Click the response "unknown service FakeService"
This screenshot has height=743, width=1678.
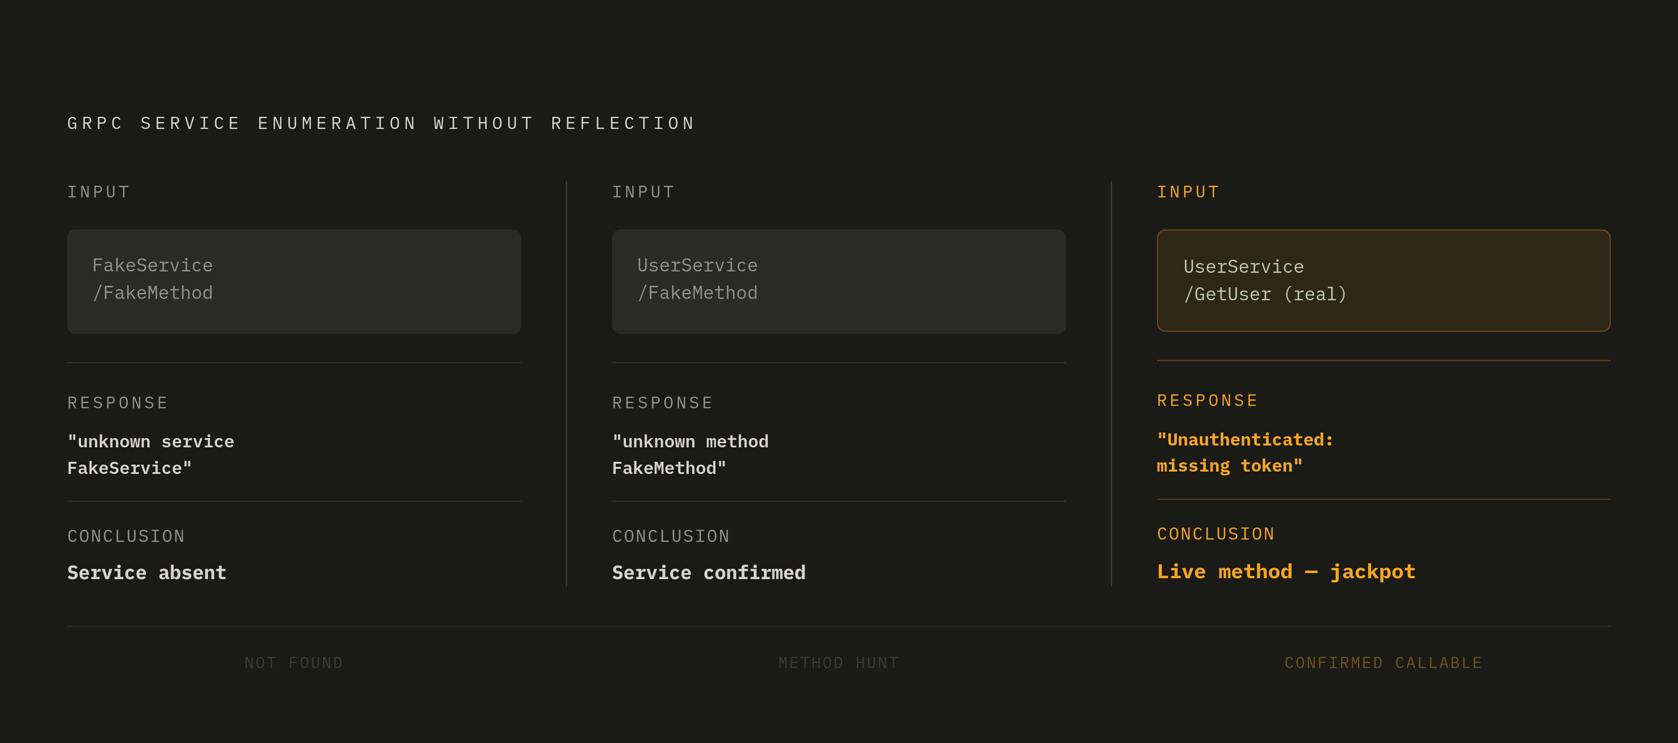point(151,455)
